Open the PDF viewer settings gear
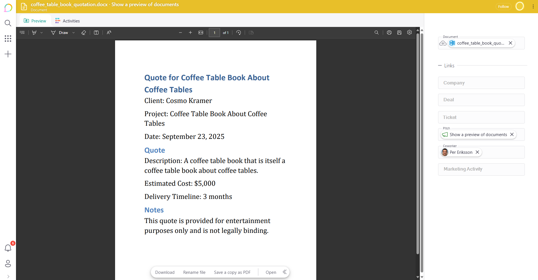This screenshot has height=280, width=538. point(409,33)
